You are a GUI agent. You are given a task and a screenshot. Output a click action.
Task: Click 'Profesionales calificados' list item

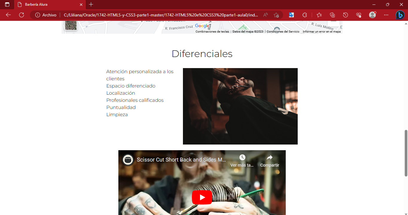coord(135,100)
